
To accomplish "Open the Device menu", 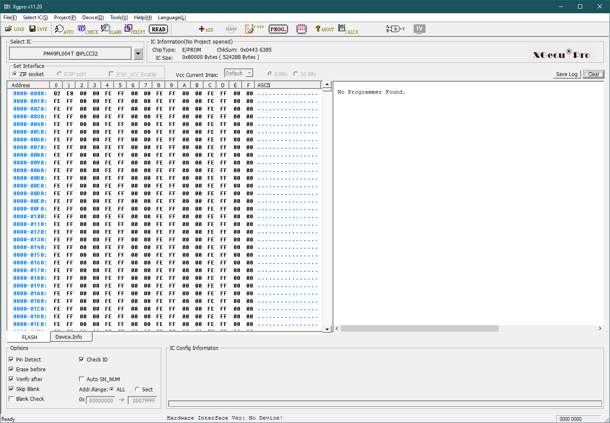I will click(x=93, y=18).
